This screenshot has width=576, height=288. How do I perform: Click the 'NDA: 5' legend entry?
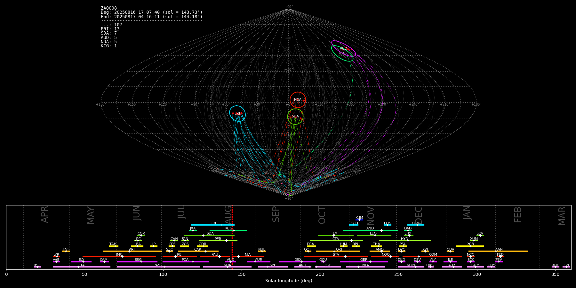109,42
